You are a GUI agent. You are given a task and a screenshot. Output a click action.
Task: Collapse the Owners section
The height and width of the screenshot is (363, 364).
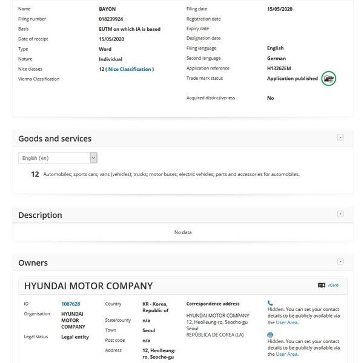coord(340,262)
